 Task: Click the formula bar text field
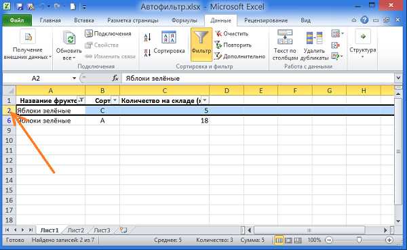pos(258,78)
